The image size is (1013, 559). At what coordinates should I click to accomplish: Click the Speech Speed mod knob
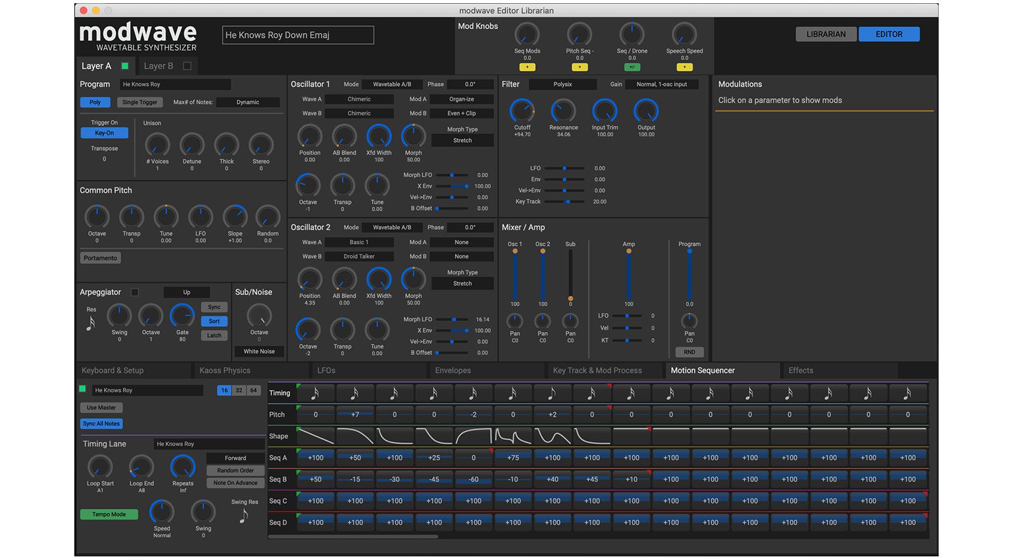[684, 34]
